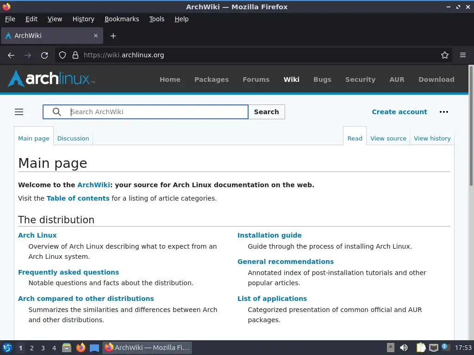The image size is (474, 355).
Task: Launch the file manager from the taskbar
Action: pos(67,348)
